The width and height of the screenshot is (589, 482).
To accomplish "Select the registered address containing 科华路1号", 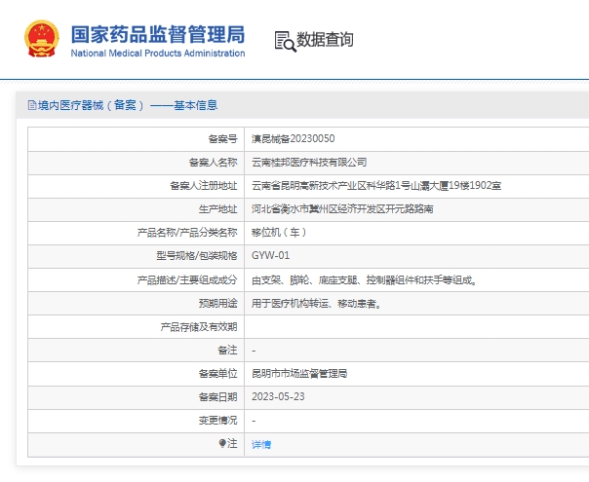I will pos(376,186).
